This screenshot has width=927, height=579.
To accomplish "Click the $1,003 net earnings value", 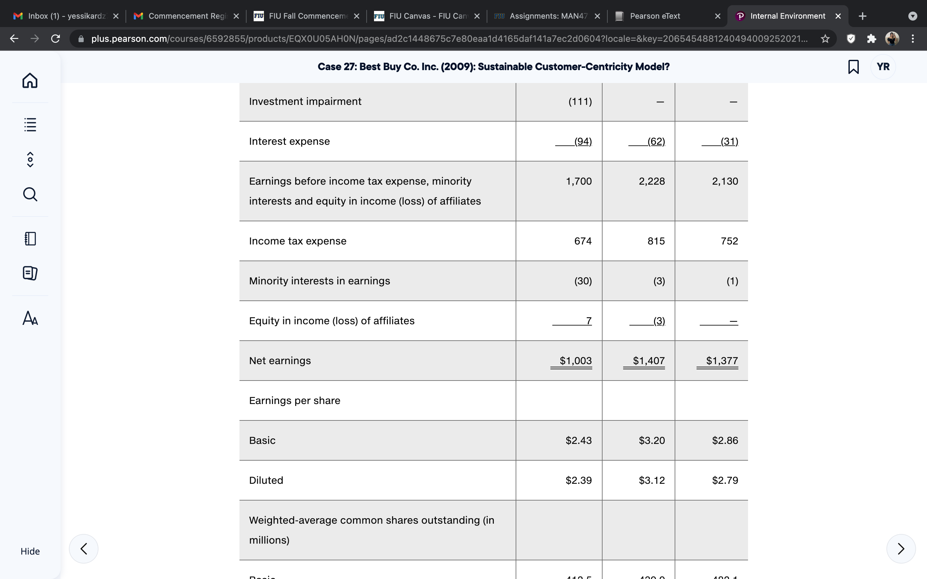I will tap(576, 360).
